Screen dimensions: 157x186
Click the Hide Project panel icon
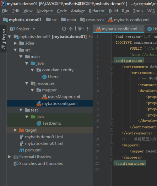coord(89,29)
